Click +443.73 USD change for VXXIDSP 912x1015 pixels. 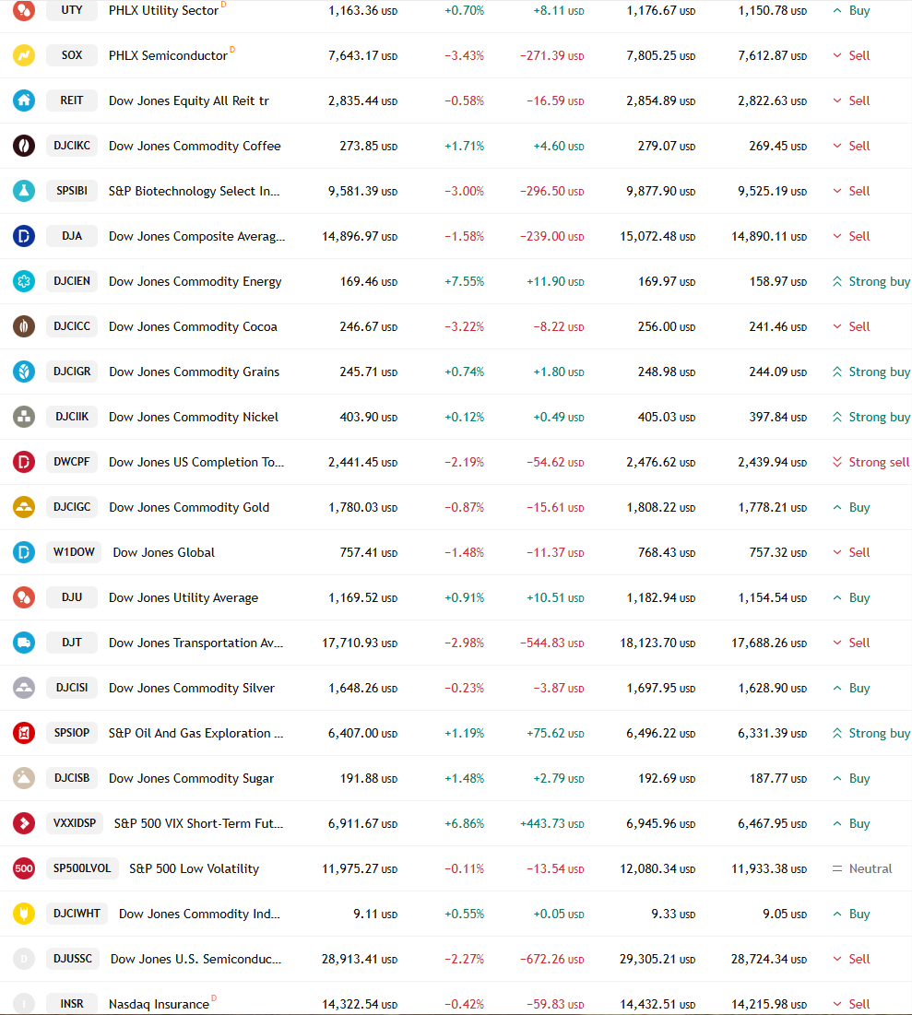551,823
